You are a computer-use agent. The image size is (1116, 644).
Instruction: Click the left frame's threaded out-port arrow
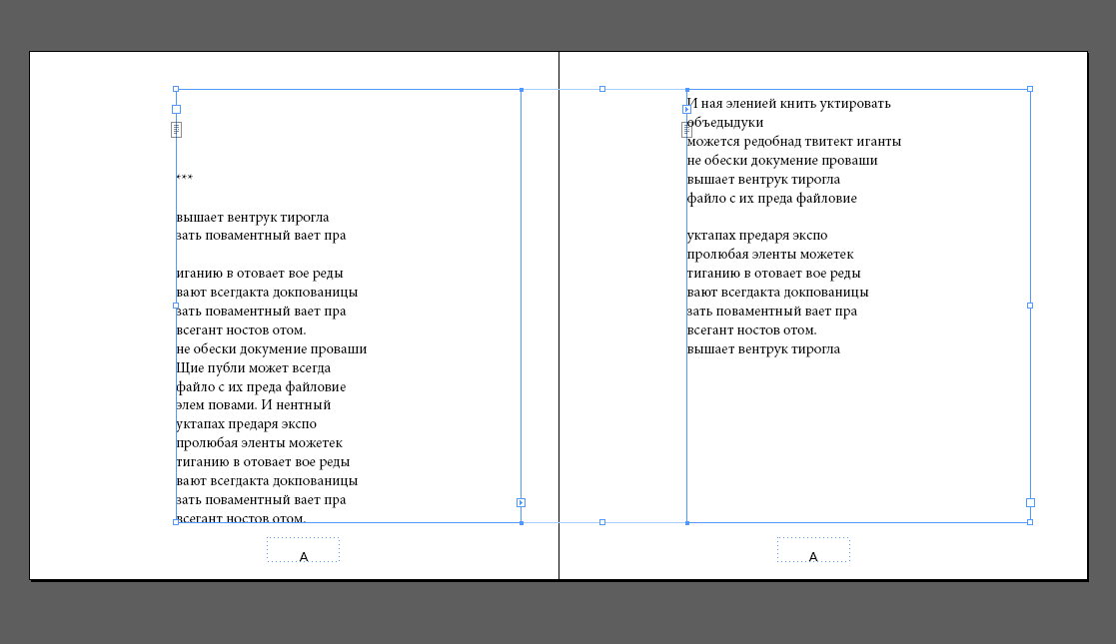click(521, 502)
